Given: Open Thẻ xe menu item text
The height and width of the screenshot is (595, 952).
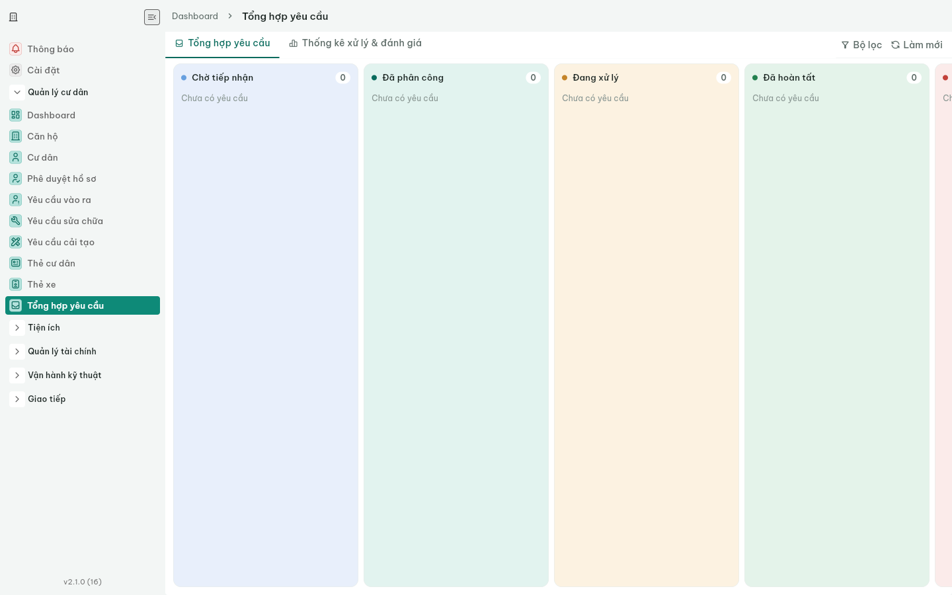Looking at the screenshot, I should click(x=42, y=284).
